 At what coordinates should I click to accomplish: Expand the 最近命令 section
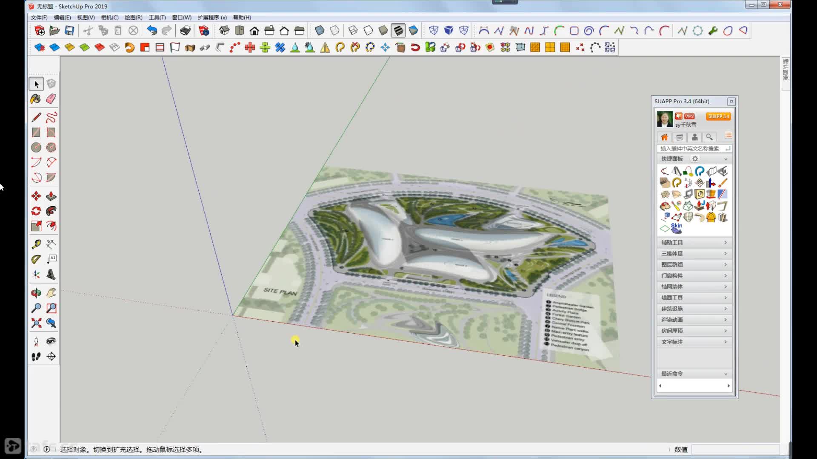click(694, 374)
